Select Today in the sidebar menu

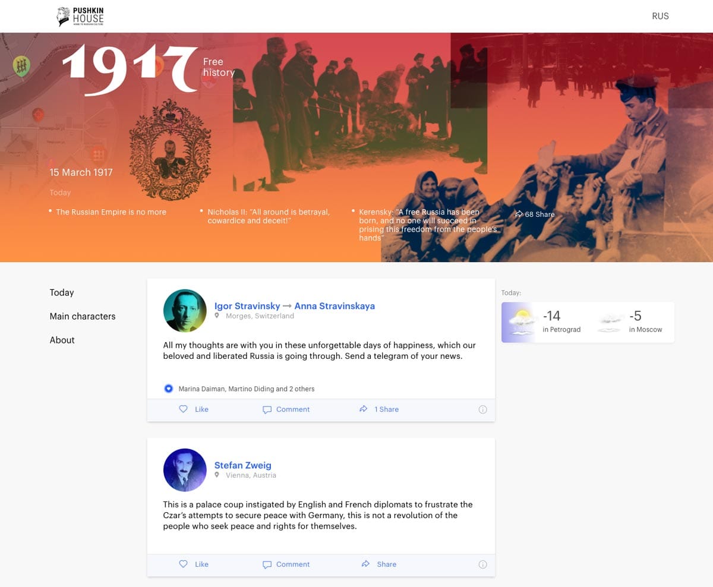[x=62, y=292]
